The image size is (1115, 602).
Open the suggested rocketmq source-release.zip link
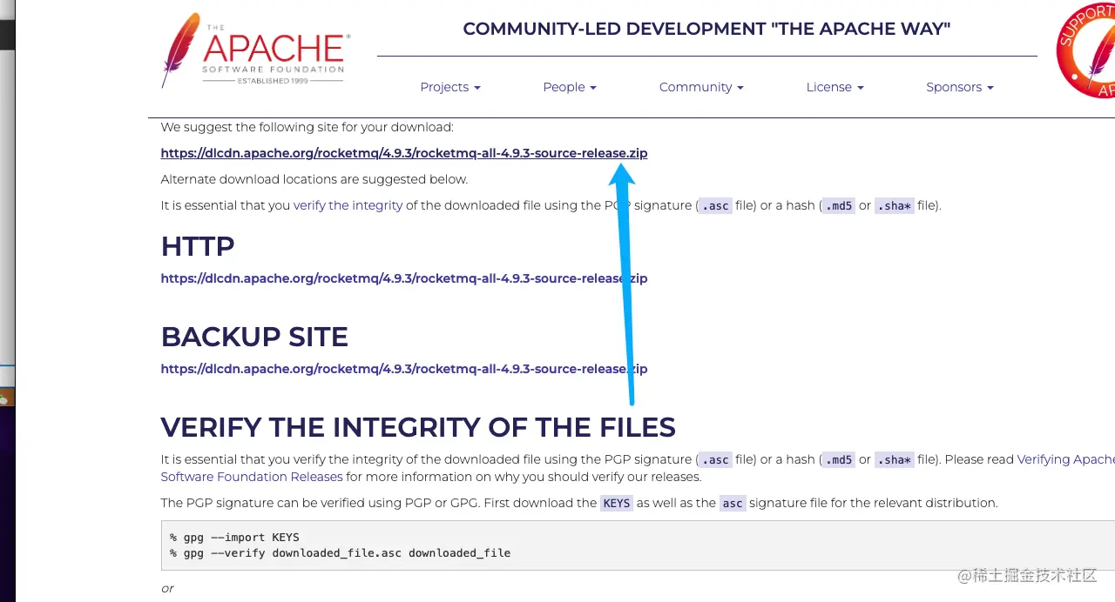[x=404, y=153]
